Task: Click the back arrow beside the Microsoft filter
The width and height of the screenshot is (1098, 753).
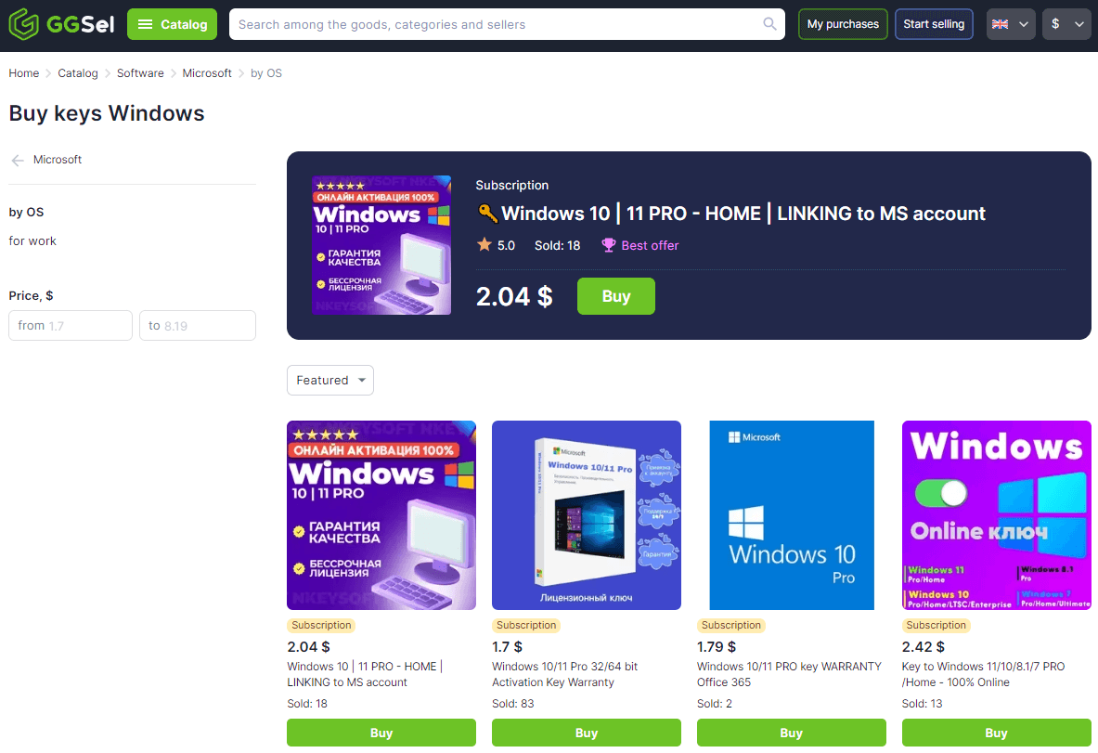Action: (x=17, y=160)
